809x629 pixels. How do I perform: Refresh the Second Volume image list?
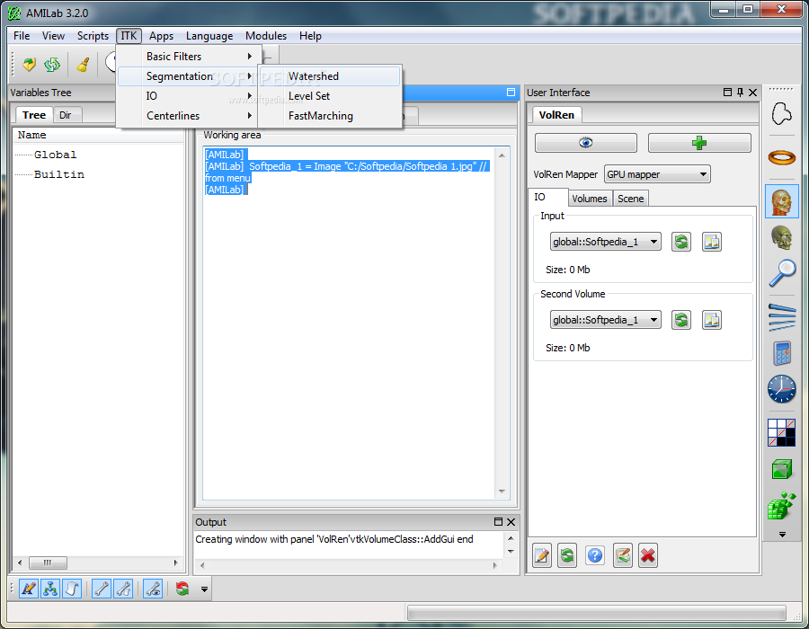(x=681, y=320)
